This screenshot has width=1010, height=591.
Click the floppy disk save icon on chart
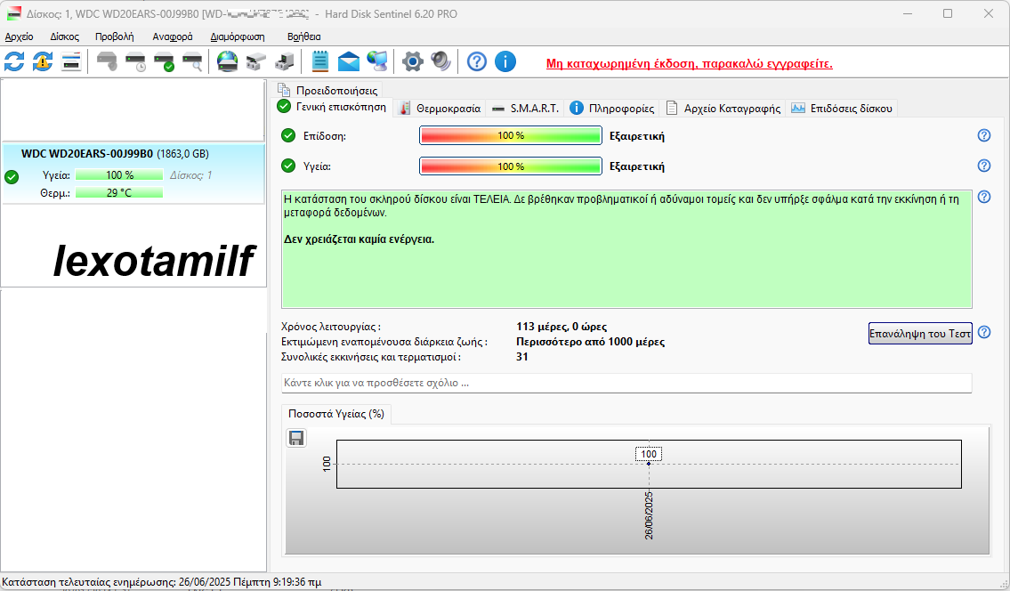[296, 438]
